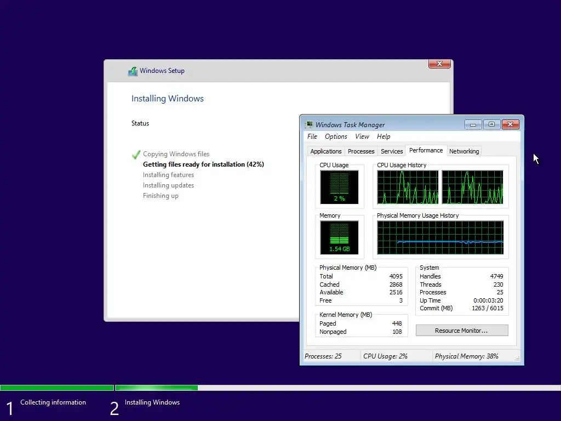
Task: Click the Windows Setup title text
Action: click(162, 71)
